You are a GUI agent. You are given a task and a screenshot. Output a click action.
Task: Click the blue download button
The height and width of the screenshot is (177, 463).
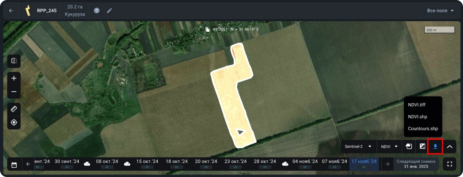(435, 146)
